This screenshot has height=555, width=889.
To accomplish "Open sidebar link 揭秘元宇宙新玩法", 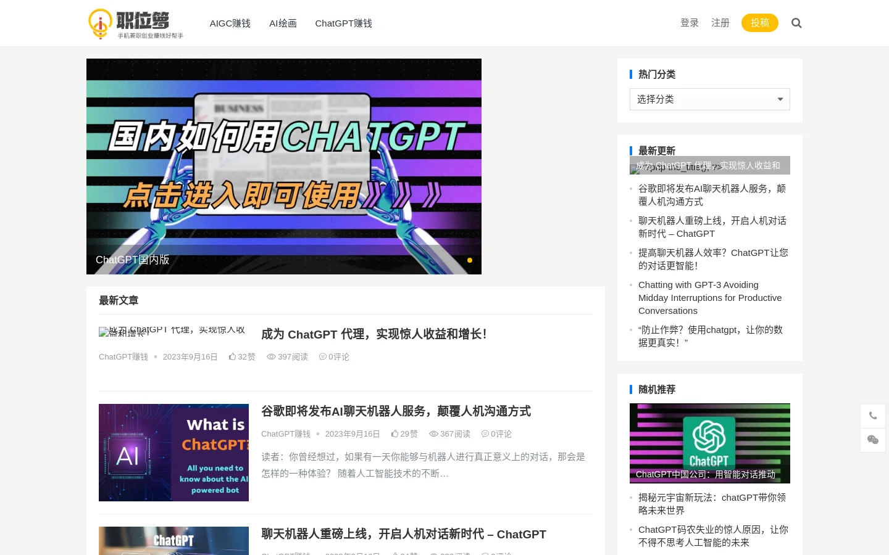I will [712, 504].
